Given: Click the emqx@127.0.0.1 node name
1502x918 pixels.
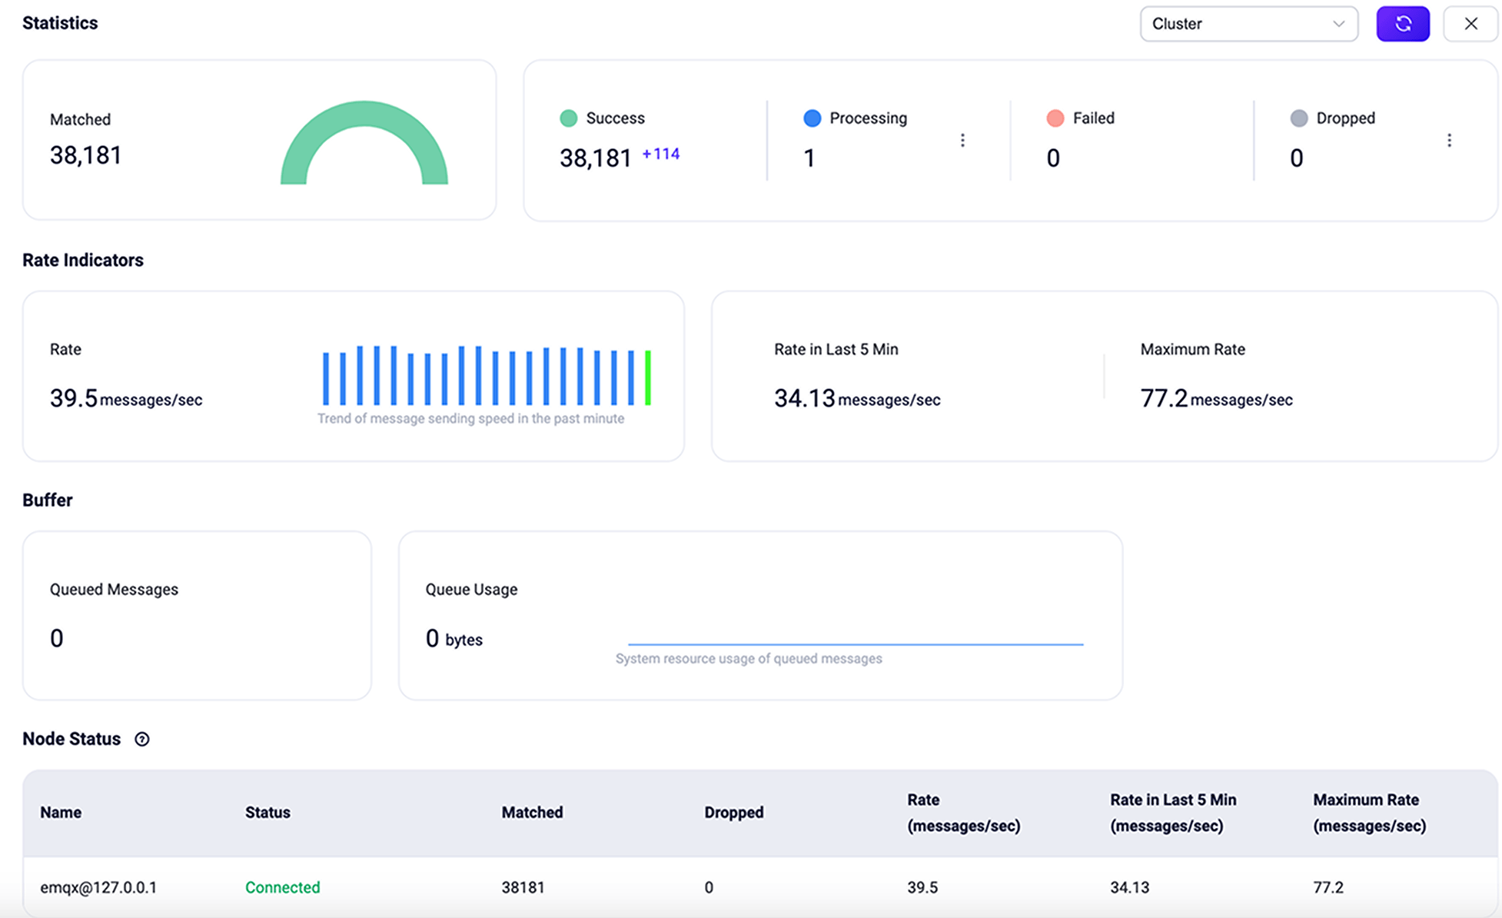Looking at the screenshot, I should tap(98, 887).
